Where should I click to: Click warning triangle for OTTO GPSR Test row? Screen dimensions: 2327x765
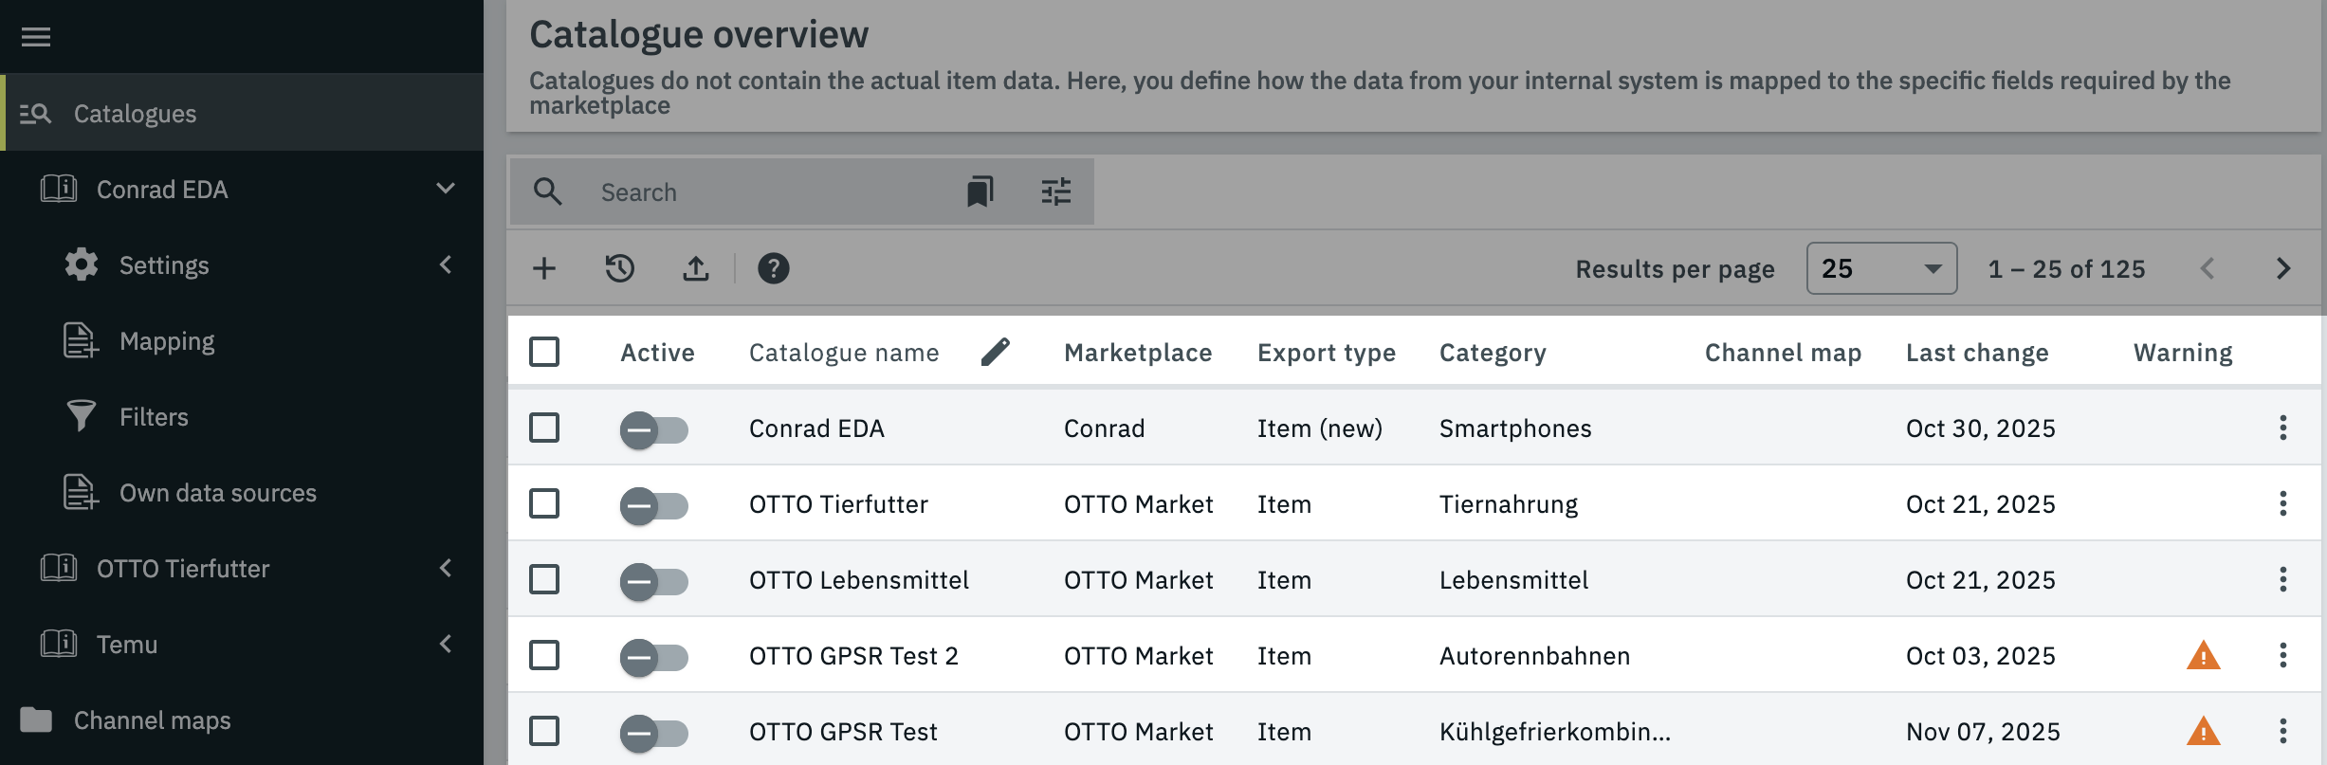2204,731
